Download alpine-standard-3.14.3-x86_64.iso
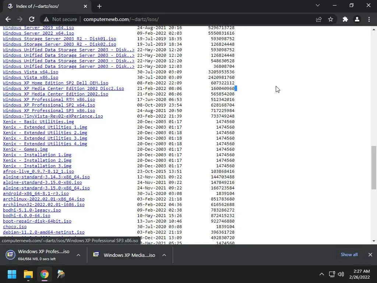The width and height of the screenshot is (377, 283). 46,177
